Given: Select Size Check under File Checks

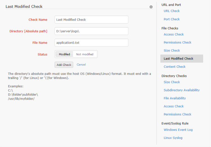Looking at the screenshot, I should coord(172,51).
